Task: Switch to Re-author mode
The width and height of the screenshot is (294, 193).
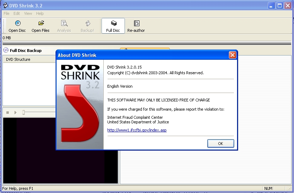Action: 136,26
